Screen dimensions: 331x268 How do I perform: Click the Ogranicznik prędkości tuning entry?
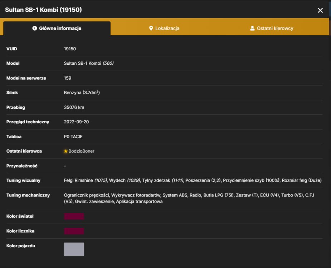(87, 195)
